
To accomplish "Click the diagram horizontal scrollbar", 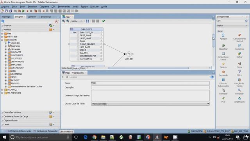I will pos(148,68).
